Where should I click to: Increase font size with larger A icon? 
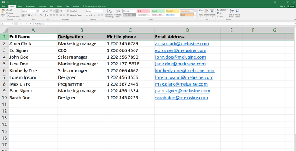pos(44,11)
